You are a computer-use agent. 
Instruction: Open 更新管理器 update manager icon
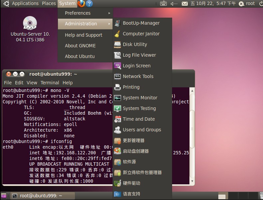[118, 141]
